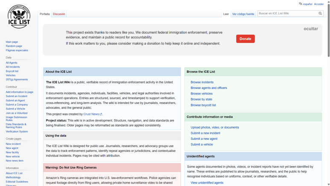Select the Leer tab

click(226, 14)
